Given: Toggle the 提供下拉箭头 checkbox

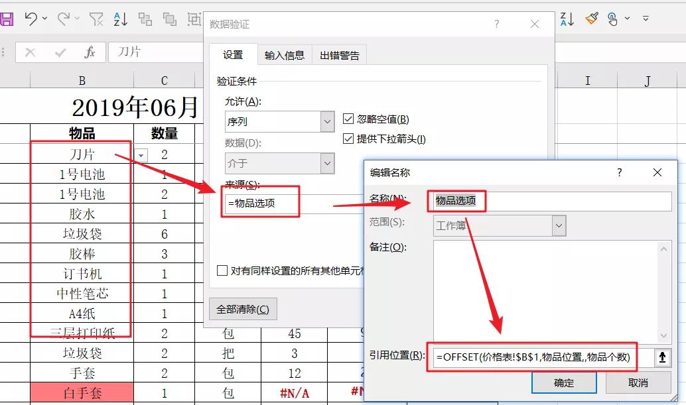Looking at the screenshot, I should point(348,139).
